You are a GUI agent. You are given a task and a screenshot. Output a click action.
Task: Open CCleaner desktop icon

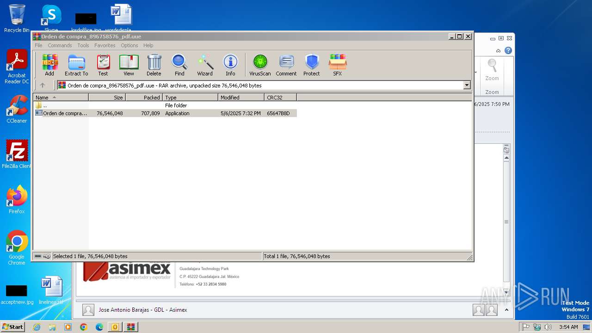(17, 109)
